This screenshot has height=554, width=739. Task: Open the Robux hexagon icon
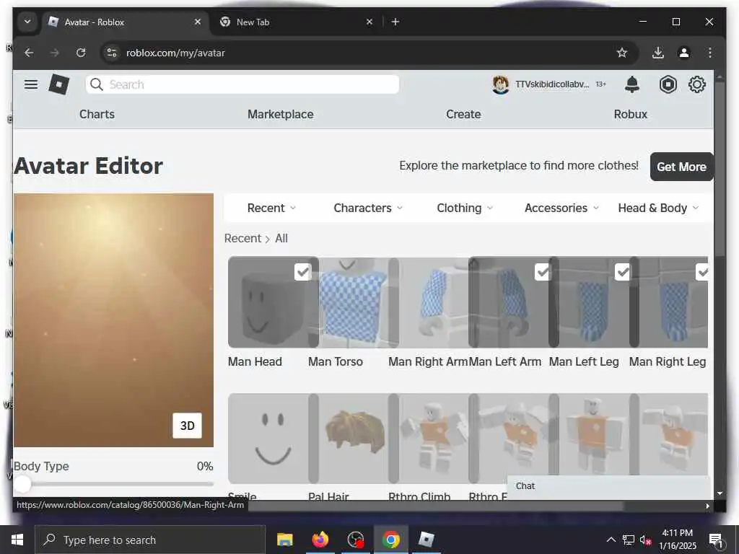click(668, 85)
